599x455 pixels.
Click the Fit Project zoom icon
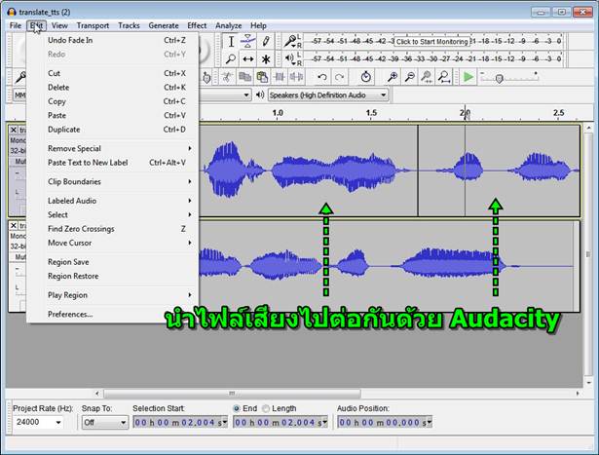coord(444,77)
